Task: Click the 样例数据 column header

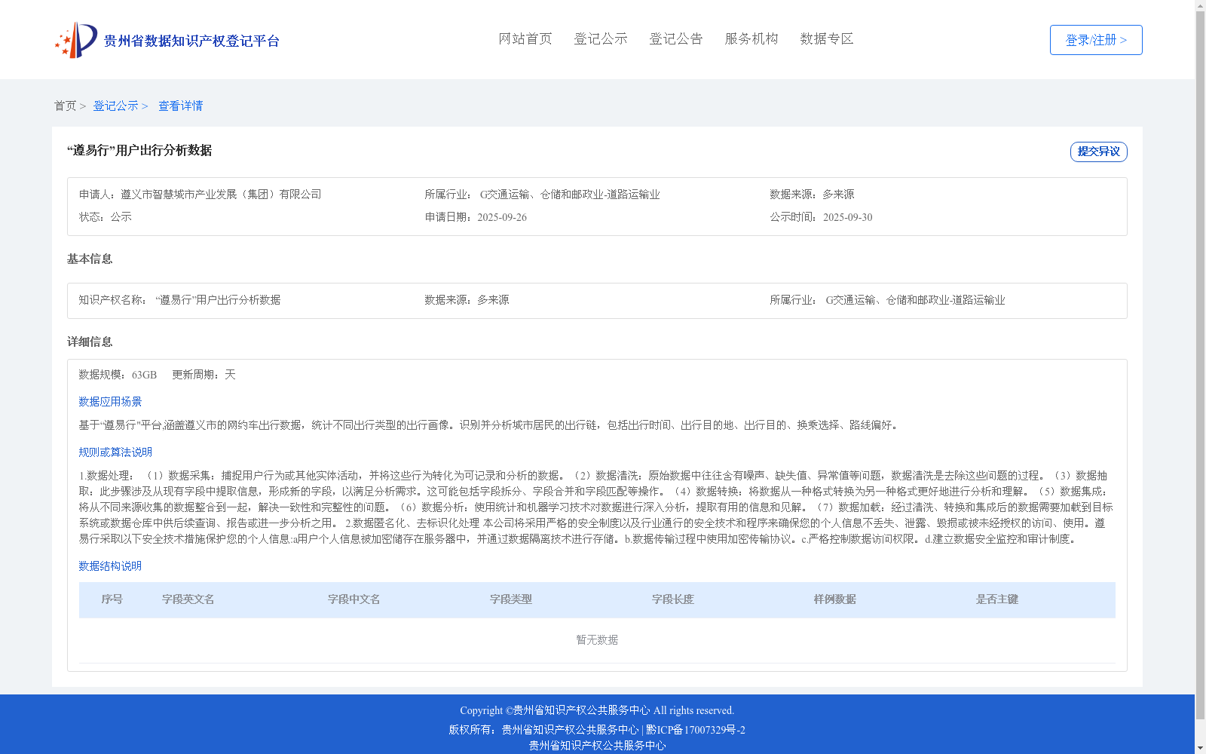Action: [x=835, y=599]
